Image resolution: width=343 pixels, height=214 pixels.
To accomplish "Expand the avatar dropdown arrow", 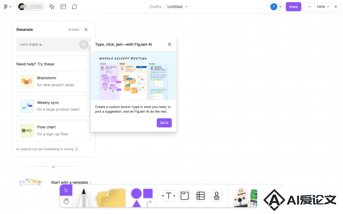I will (x=280, y=7).
